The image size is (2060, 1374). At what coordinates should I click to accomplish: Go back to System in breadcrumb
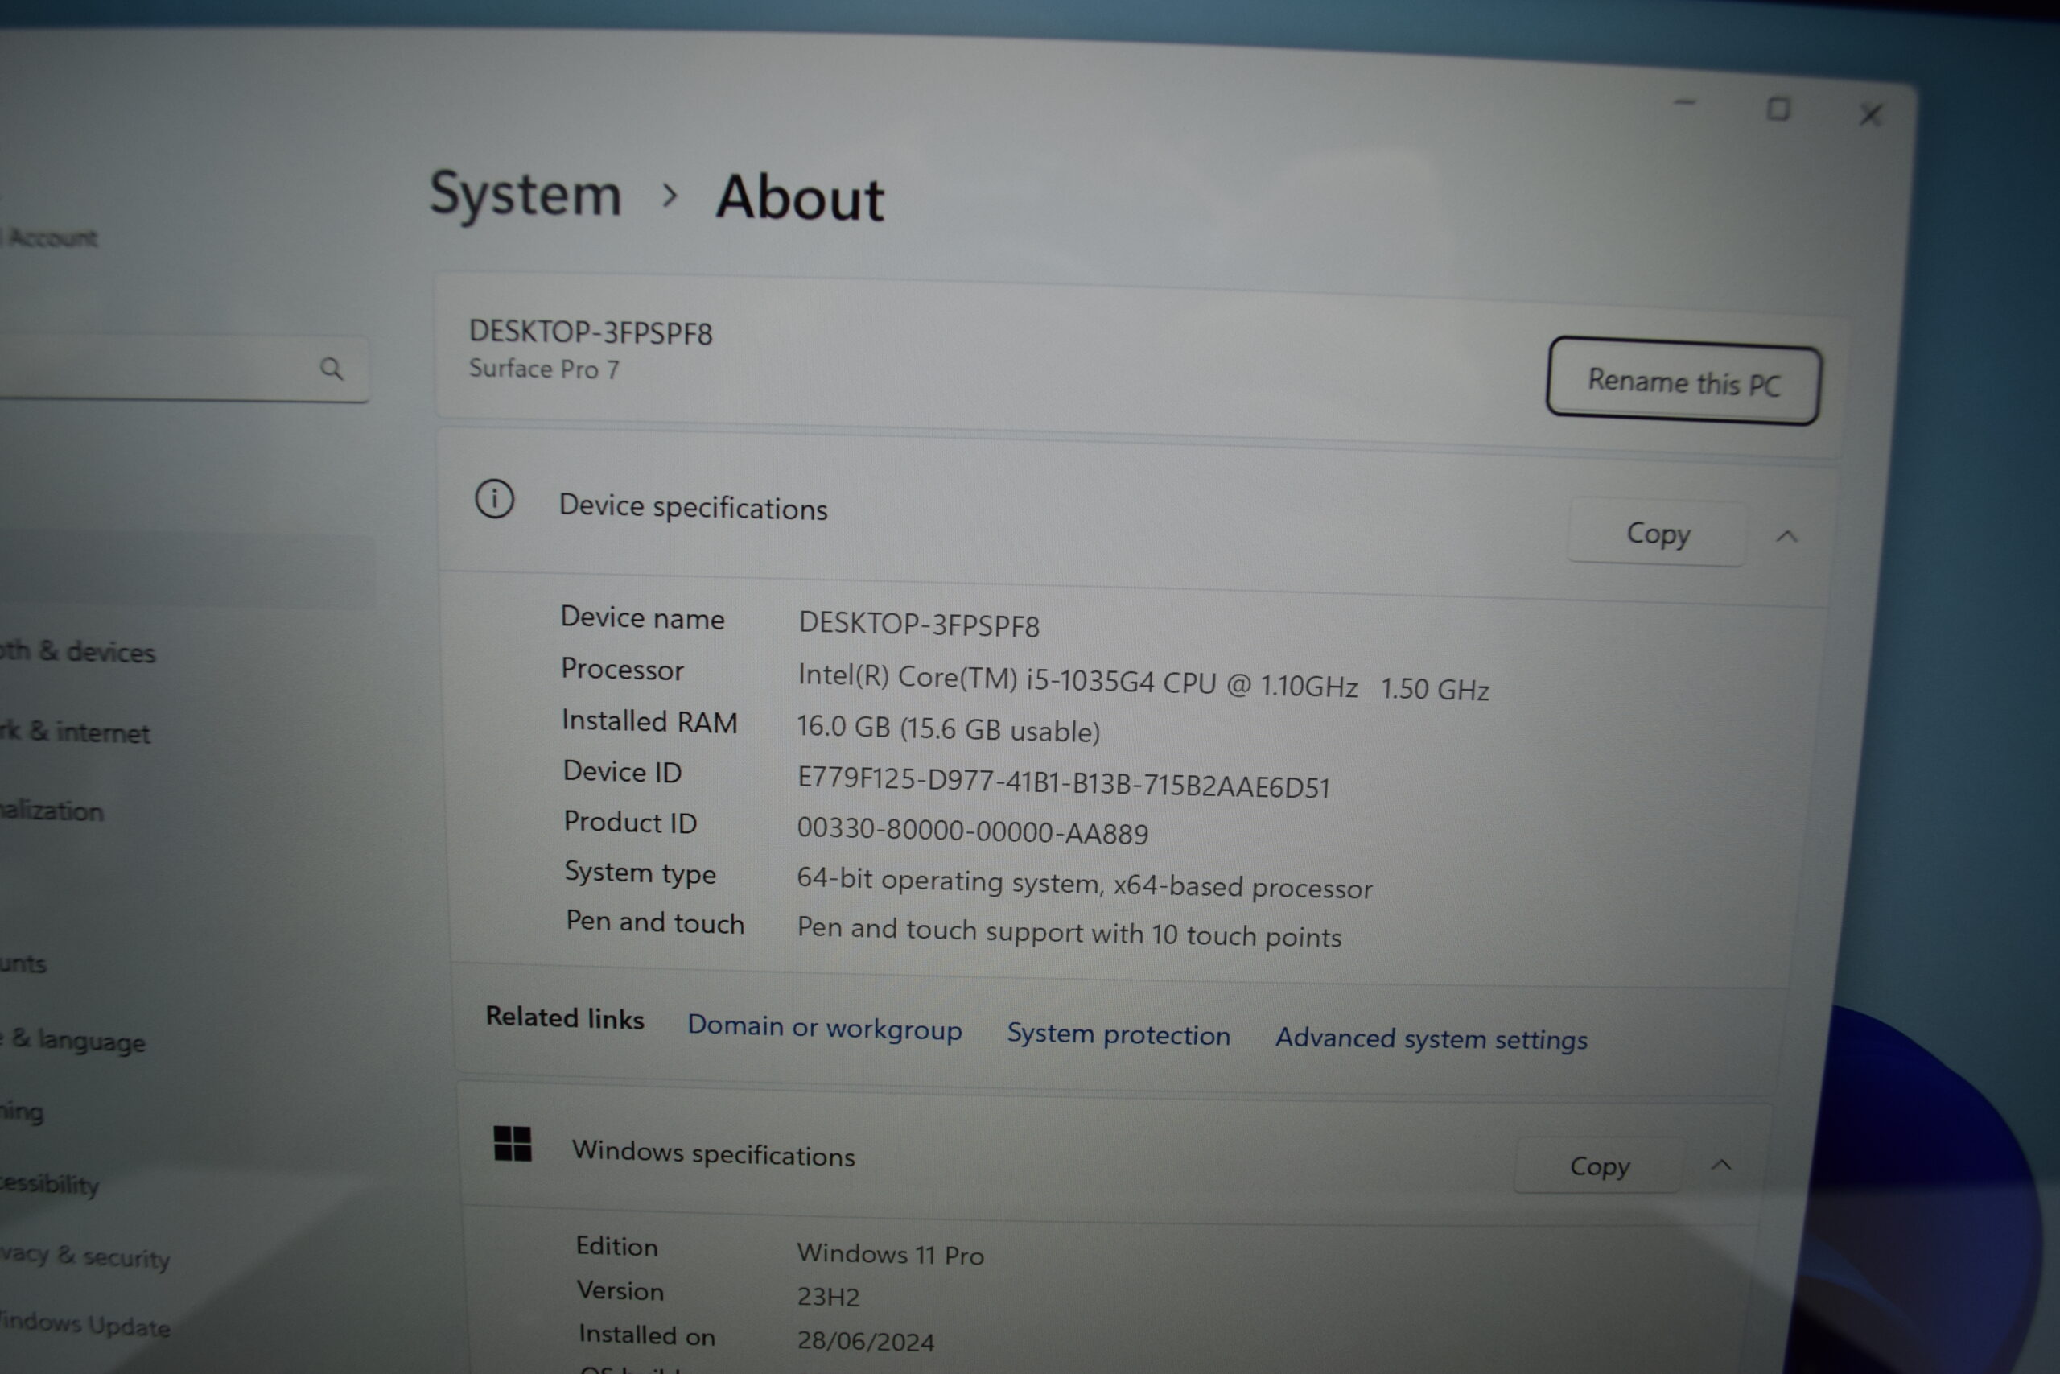tap(525, 195)
